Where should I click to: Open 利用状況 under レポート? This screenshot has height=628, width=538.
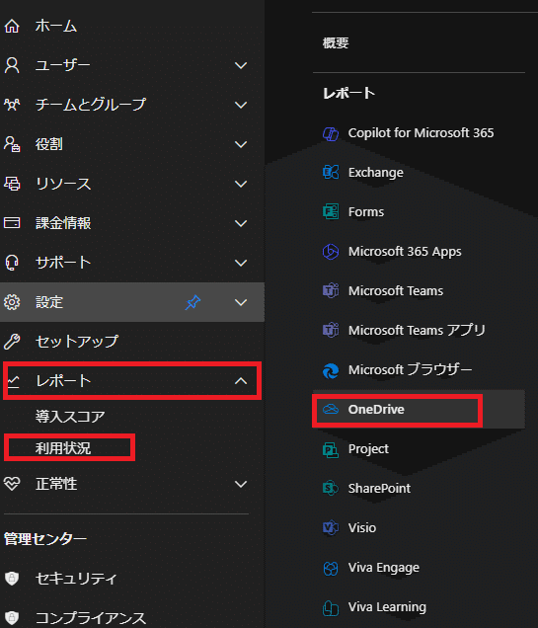(x=63, y=448)
